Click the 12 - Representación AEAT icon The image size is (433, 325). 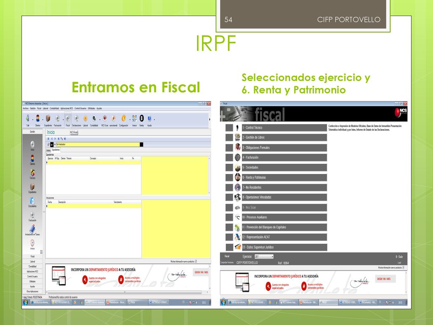238,237
